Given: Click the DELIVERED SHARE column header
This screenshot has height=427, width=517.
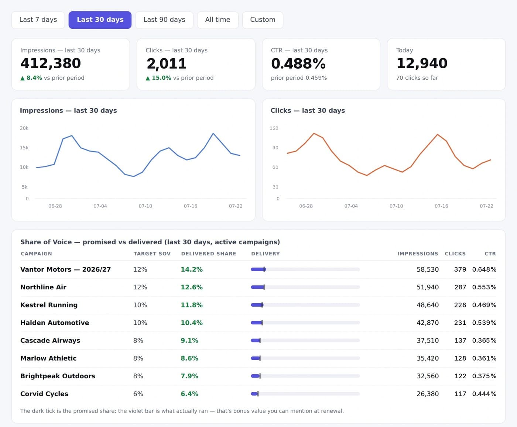Looking at the screenshot, I should click(209, 254).
